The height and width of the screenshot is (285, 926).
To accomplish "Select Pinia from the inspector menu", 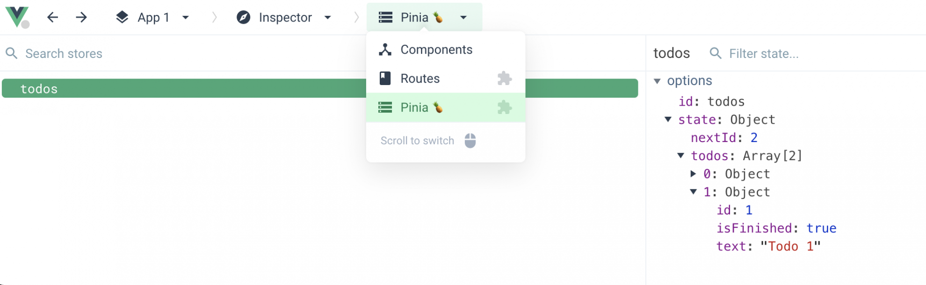I will [x=414, y=107].
